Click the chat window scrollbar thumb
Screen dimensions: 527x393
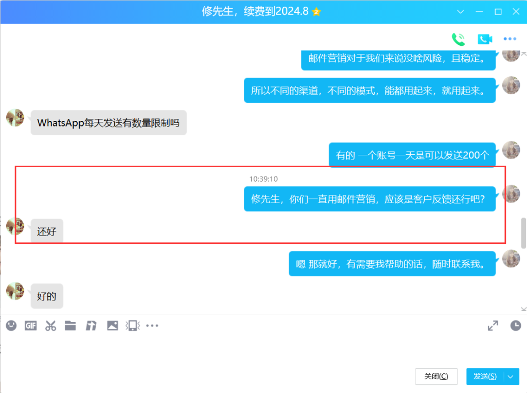coord(524,233)
